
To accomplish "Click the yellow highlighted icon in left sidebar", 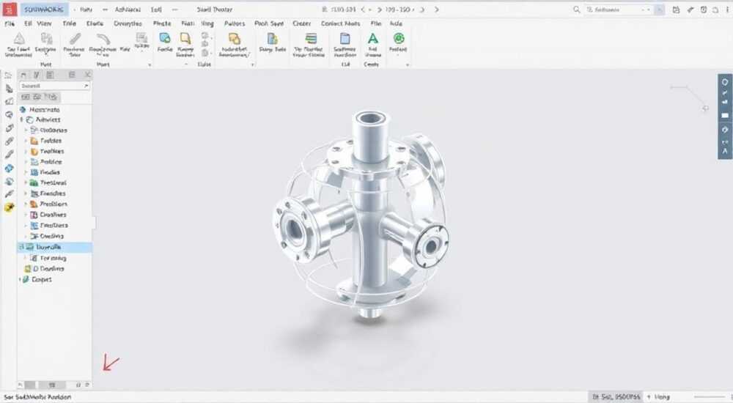I will (9, 207).
